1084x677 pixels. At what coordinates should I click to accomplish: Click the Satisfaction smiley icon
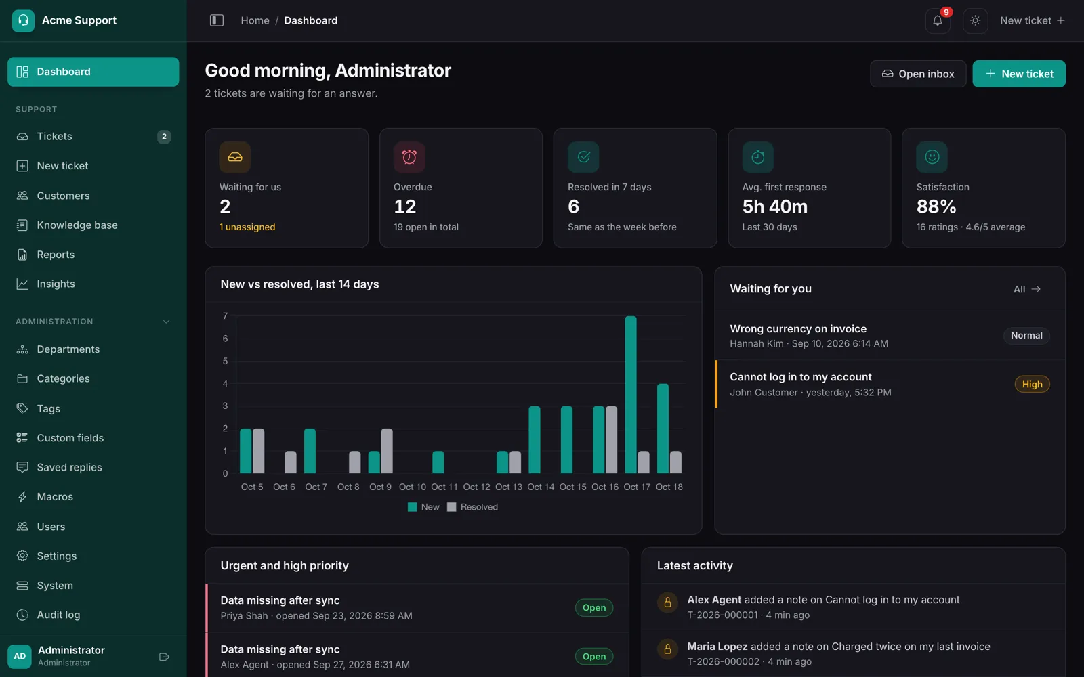pyautogui.click(x=932, y=157)
